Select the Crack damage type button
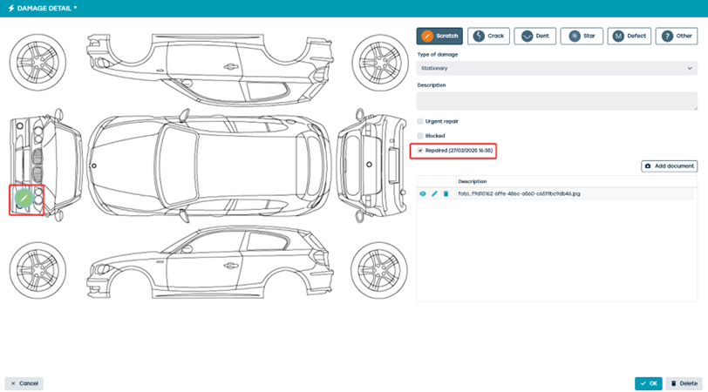Screen dimensions: 708x392 point(488,36)
